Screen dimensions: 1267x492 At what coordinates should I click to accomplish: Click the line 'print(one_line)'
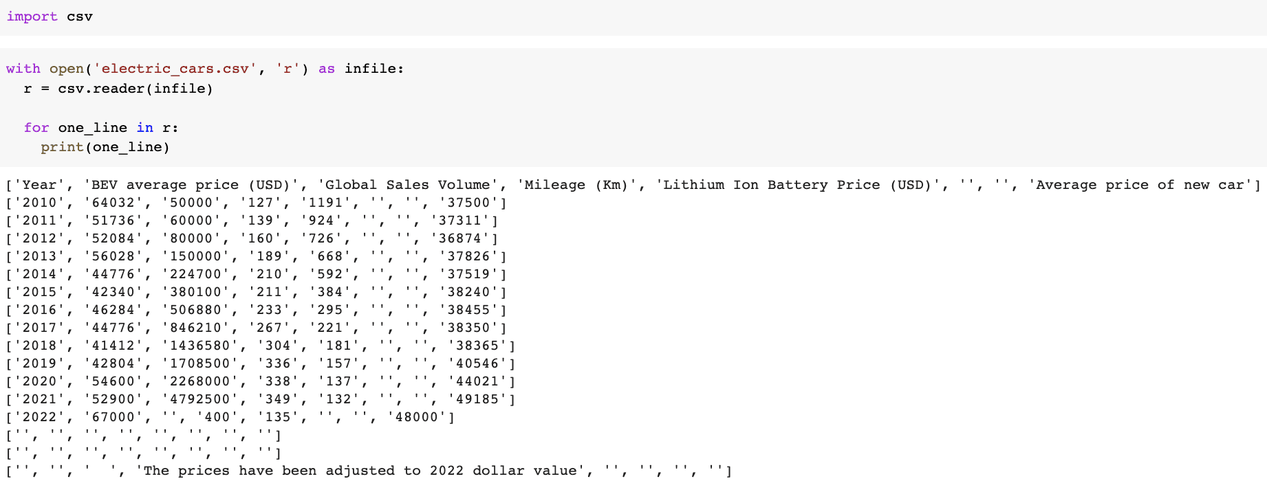click(x=105, y=147)
